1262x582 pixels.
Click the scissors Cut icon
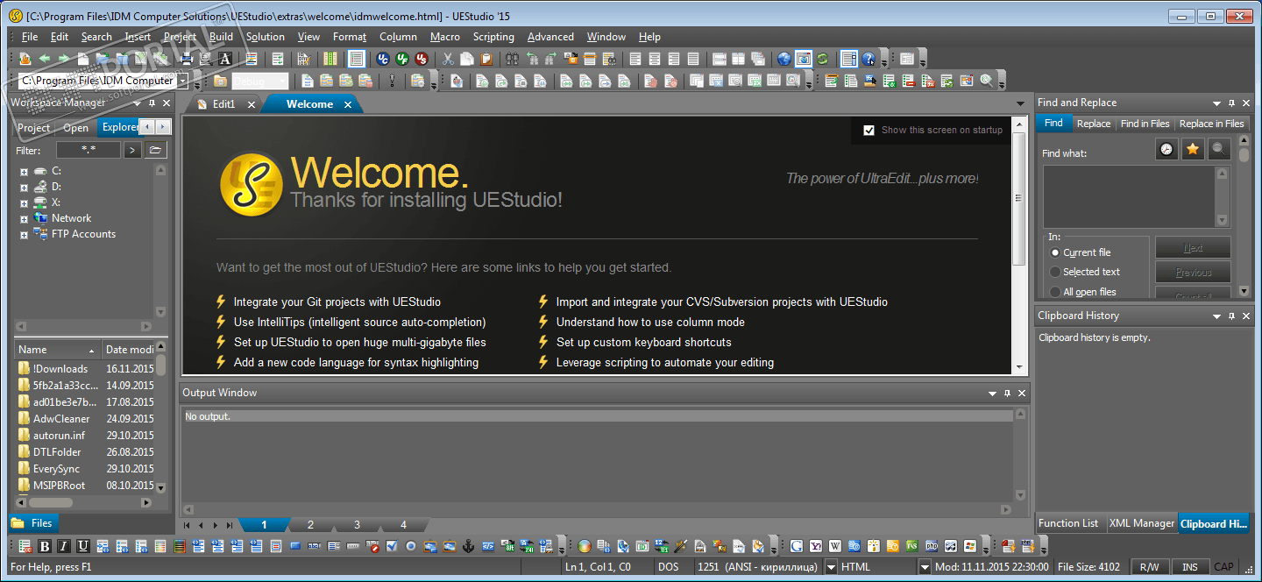pos(448,59)
